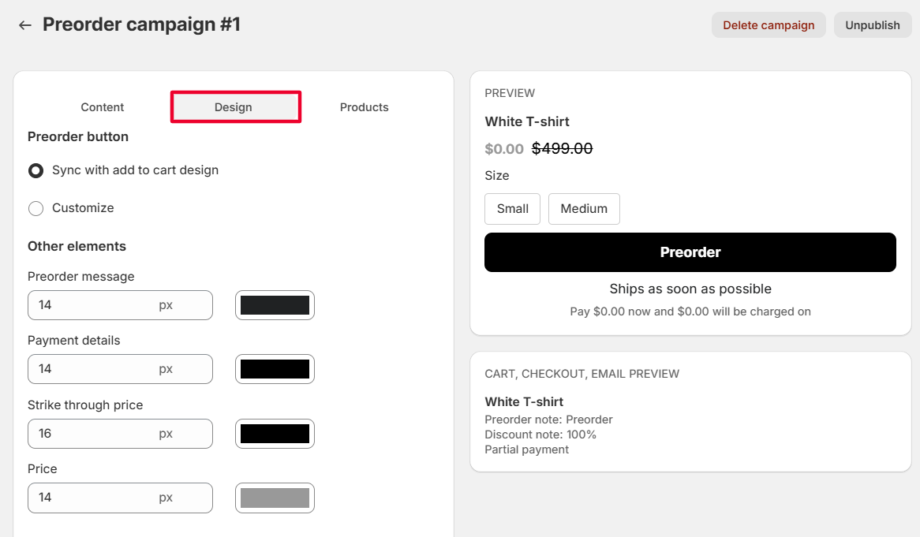The image size is (920, 537).
Task: Open the gray Price color swatch
Action: click(x=275, y=498)
